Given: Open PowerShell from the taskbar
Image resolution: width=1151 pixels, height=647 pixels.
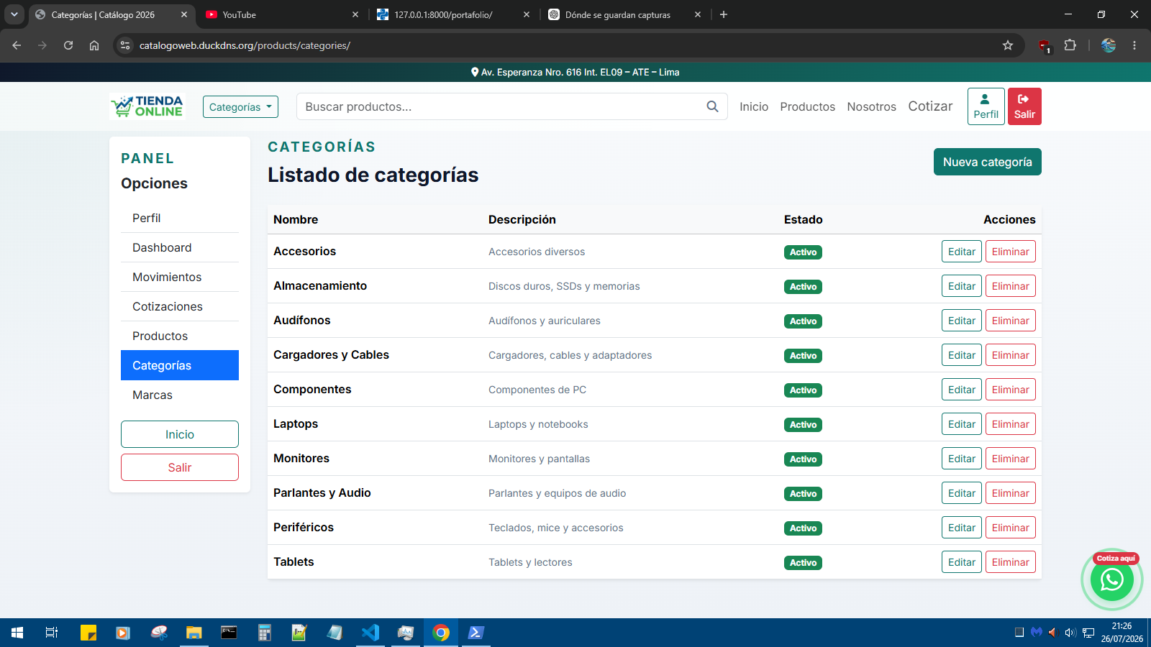Looking at the screenshot, I should click(x=476, y=633).
